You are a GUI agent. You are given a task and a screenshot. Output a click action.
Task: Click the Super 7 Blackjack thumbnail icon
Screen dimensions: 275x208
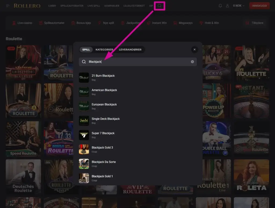(84, 135)
